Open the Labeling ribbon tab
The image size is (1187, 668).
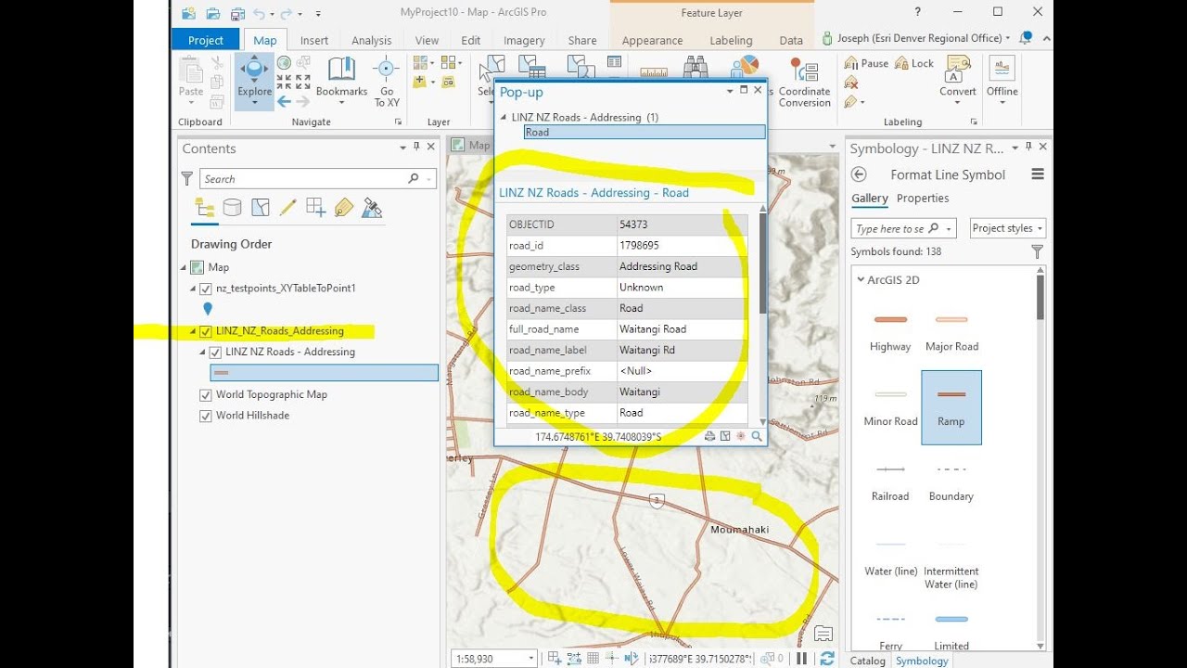[731, 40]
